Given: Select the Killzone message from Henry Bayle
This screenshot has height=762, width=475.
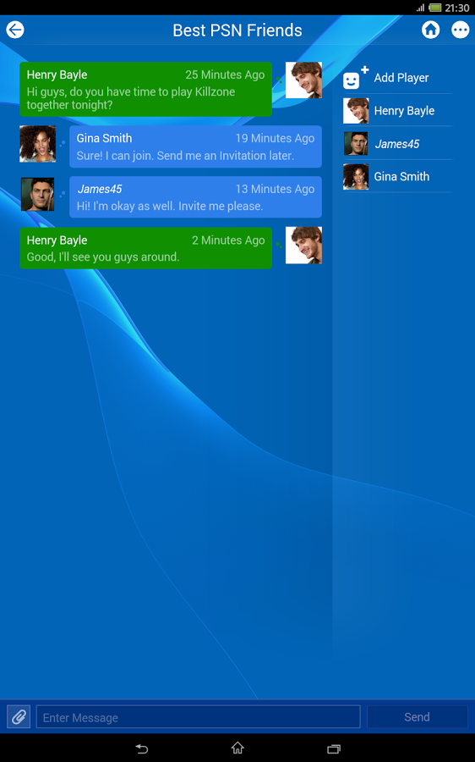Looking at the screenshot, I should [x=145, y=89].
